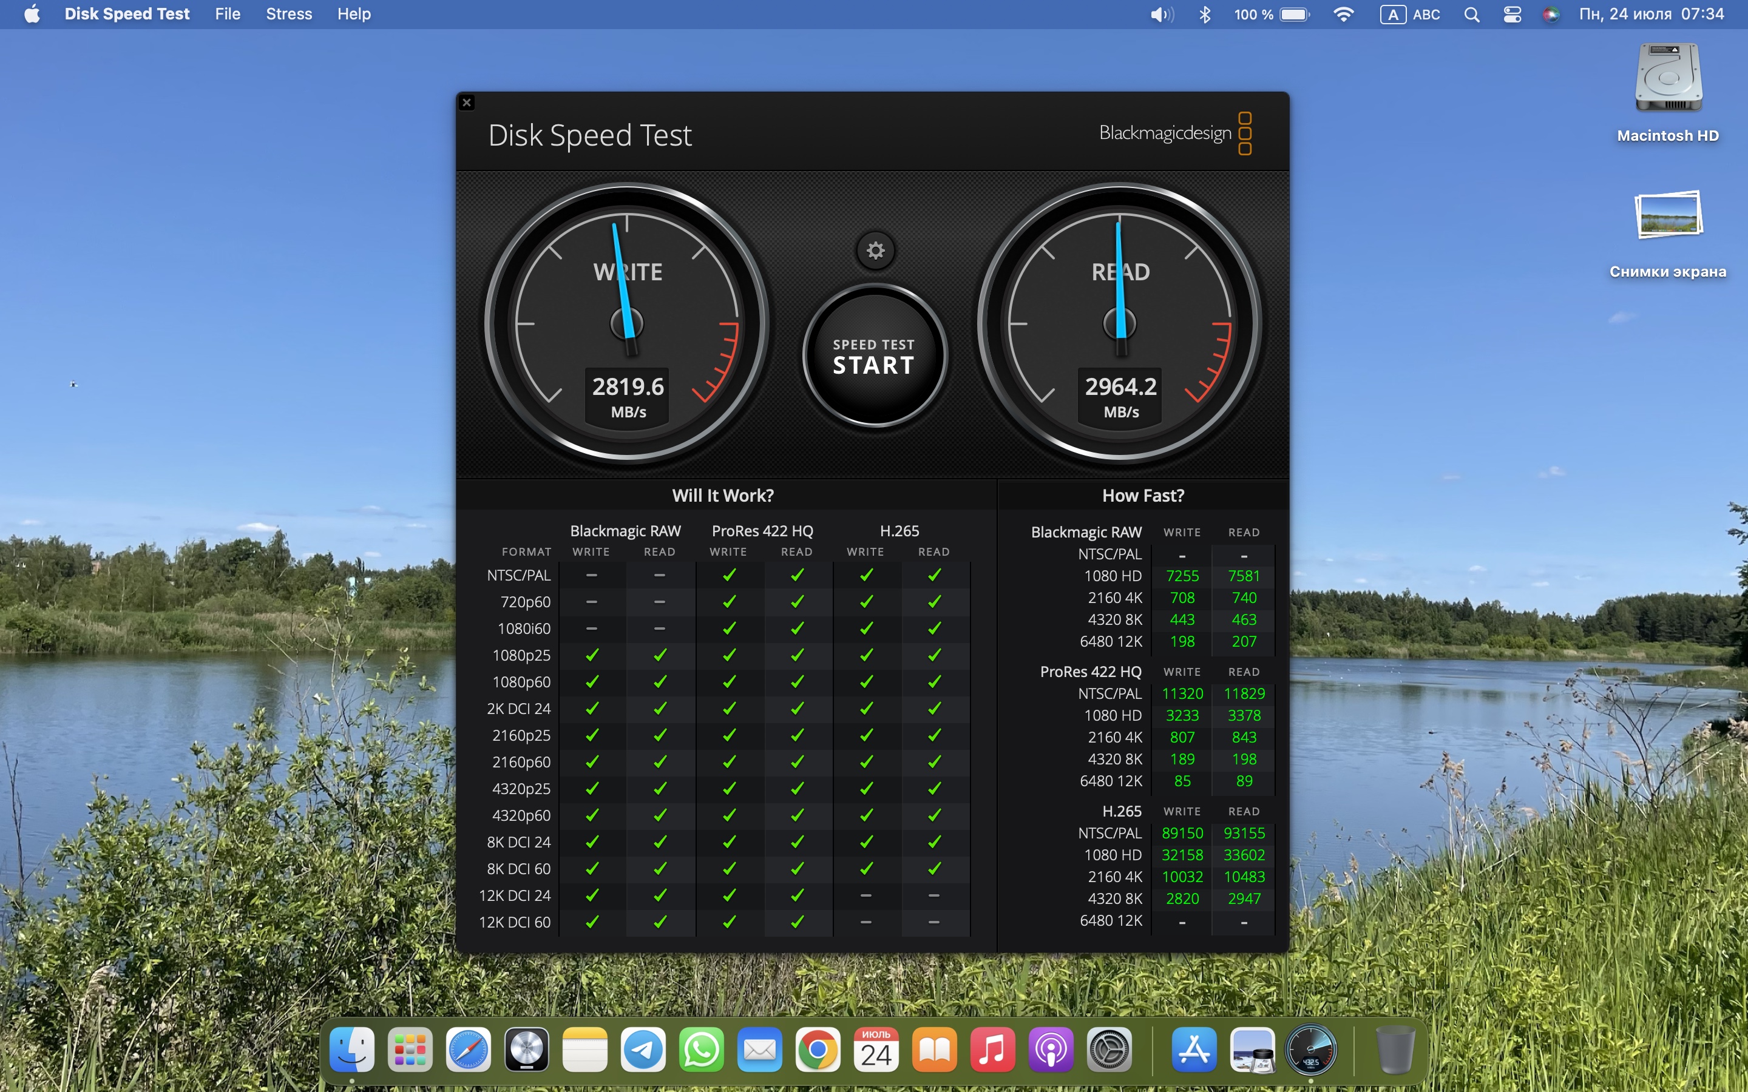Start the speed test
This screenshot has height=1092, width=1748.
(875, 356)
